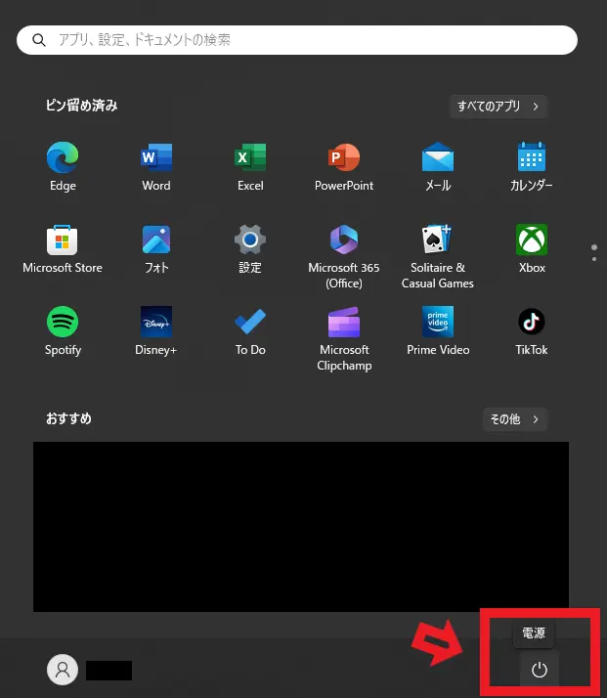
Task: Open Edge from the pinned apps
Action: point(63,157)
